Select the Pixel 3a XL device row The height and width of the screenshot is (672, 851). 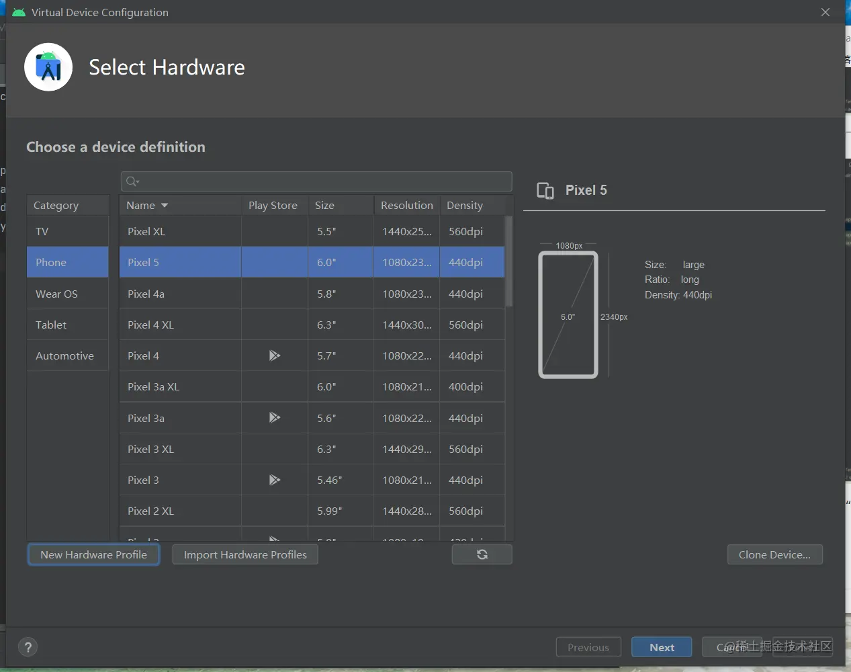coord(312,386)
